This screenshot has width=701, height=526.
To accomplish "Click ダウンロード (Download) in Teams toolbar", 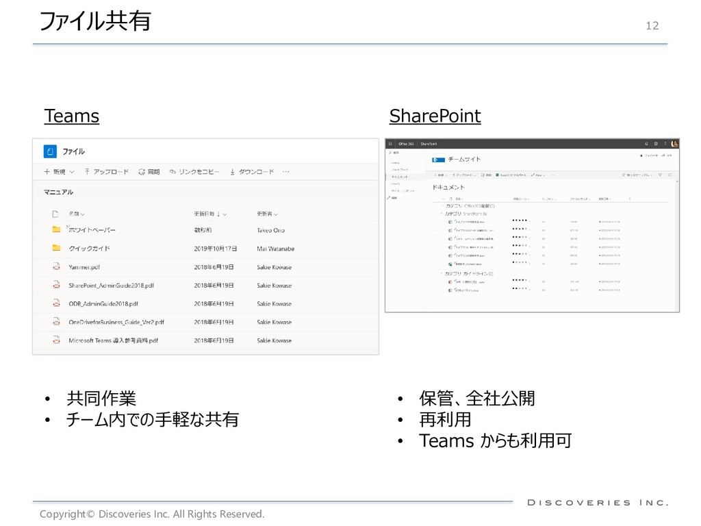I will click(252, 172).
